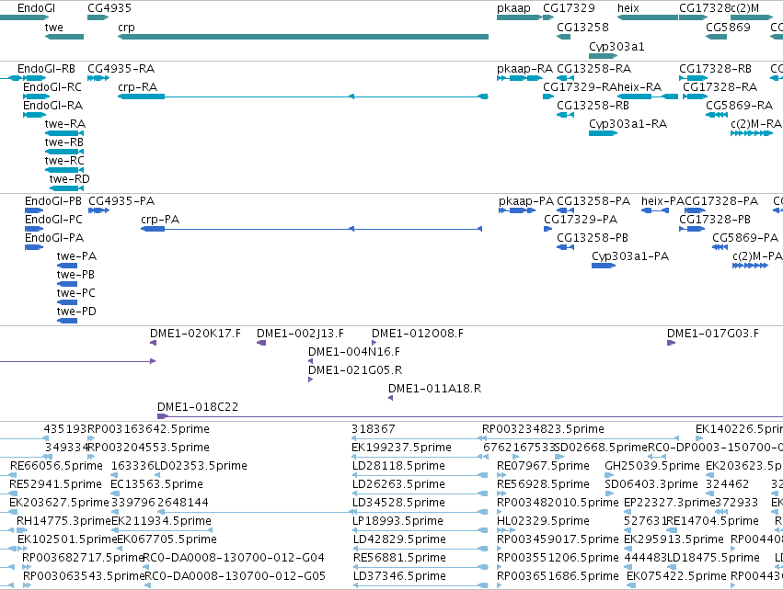Click the DME1-021G05.R feature label
The image size is (783, 590).
pyautogui.click(x=355, y=370)
